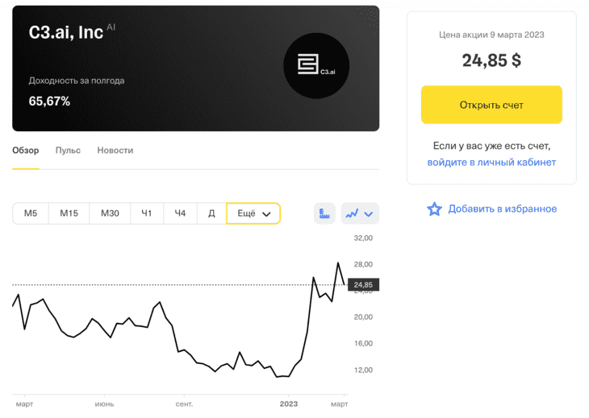Expand the Ещё timeframe dropdown

coord(253,213)
